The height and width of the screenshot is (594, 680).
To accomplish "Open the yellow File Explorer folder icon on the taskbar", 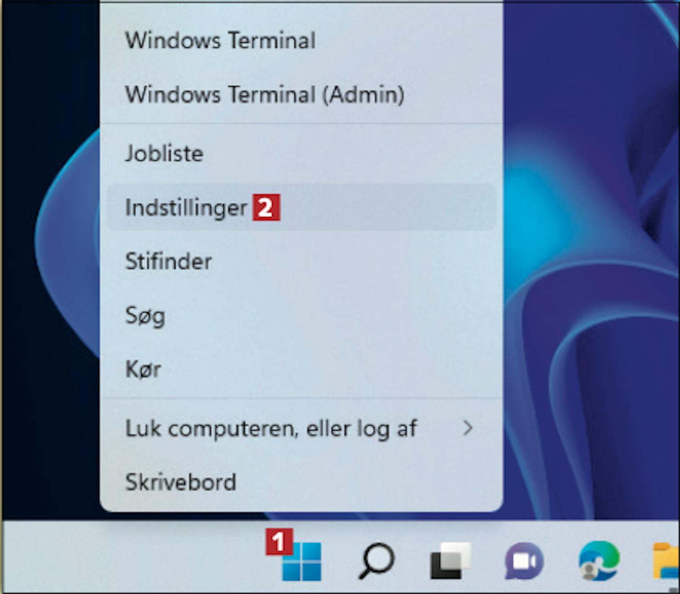I will (x=666, y=561).
